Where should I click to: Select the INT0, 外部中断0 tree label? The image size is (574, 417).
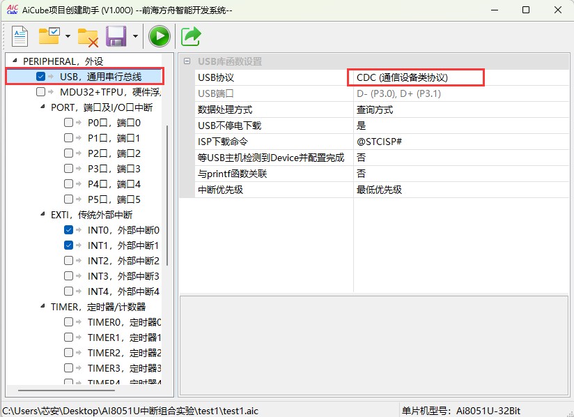[123, 230]
